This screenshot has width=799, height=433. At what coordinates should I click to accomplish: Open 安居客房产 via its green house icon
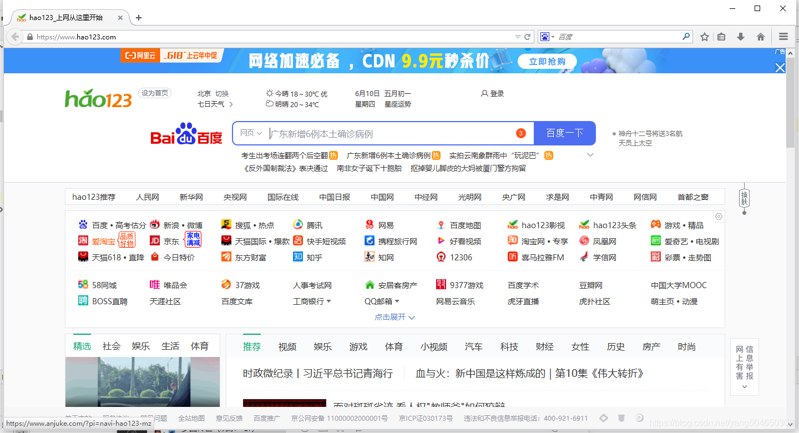coord(370,285)
